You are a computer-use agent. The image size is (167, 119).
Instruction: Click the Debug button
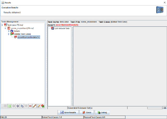102,112
